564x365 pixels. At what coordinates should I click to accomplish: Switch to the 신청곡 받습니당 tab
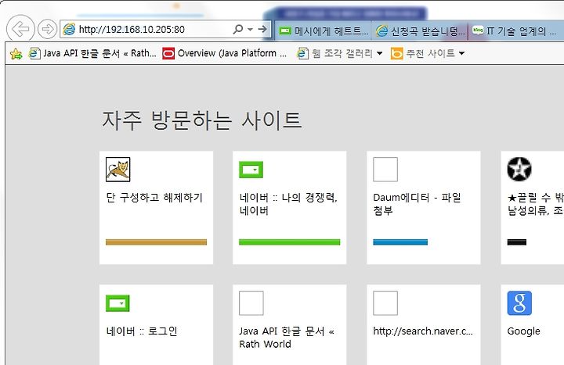[x=421, y=30]
